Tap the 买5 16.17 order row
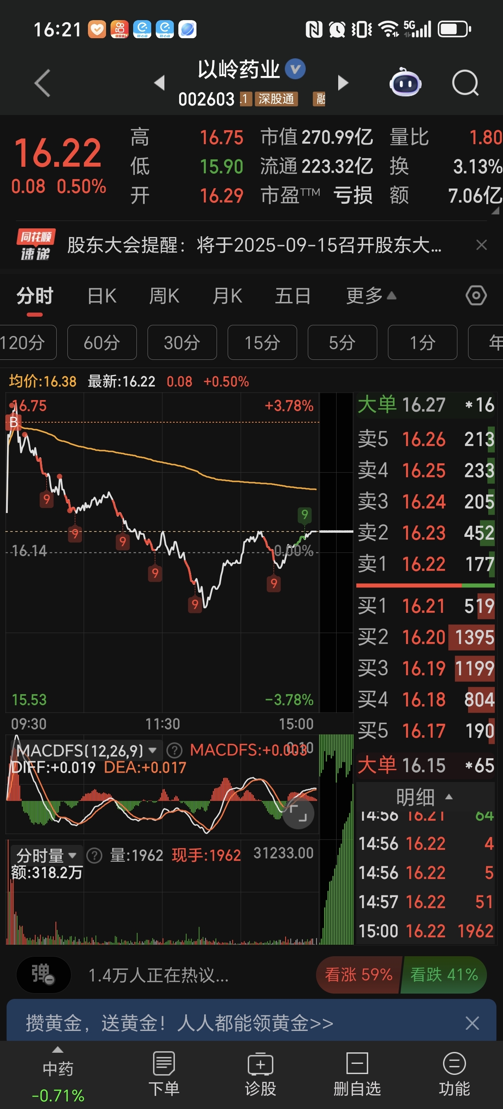This screenshot has width=503, height=1109. point(425,731)
